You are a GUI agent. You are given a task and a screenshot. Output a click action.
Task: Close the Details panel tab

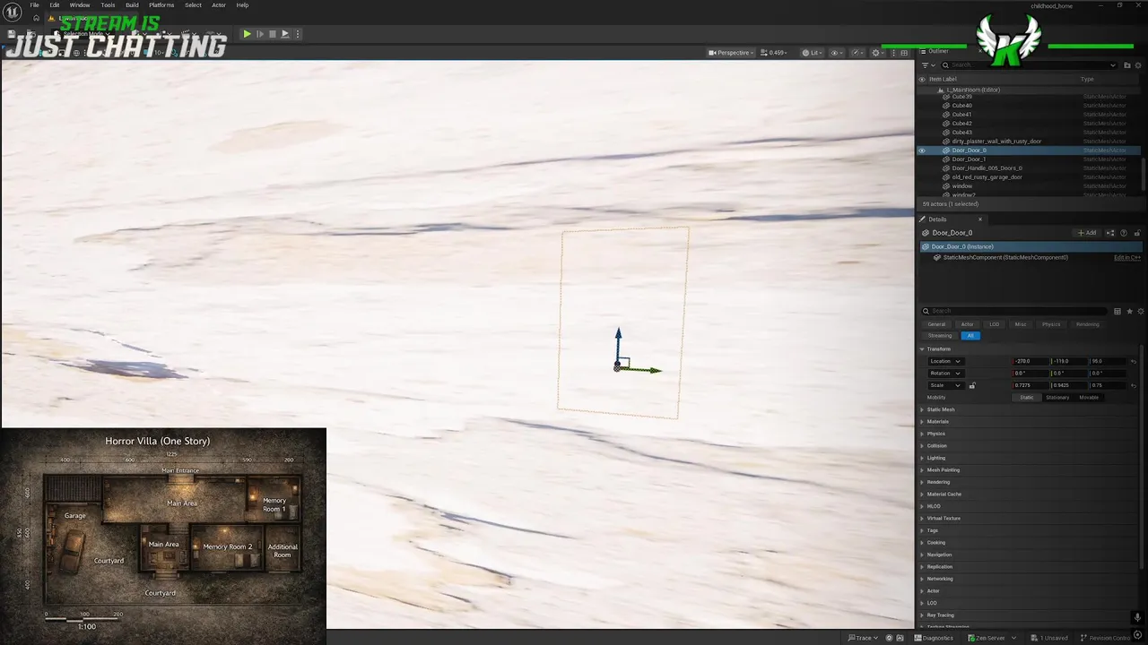pyautogui.click(x=979, y=219)
